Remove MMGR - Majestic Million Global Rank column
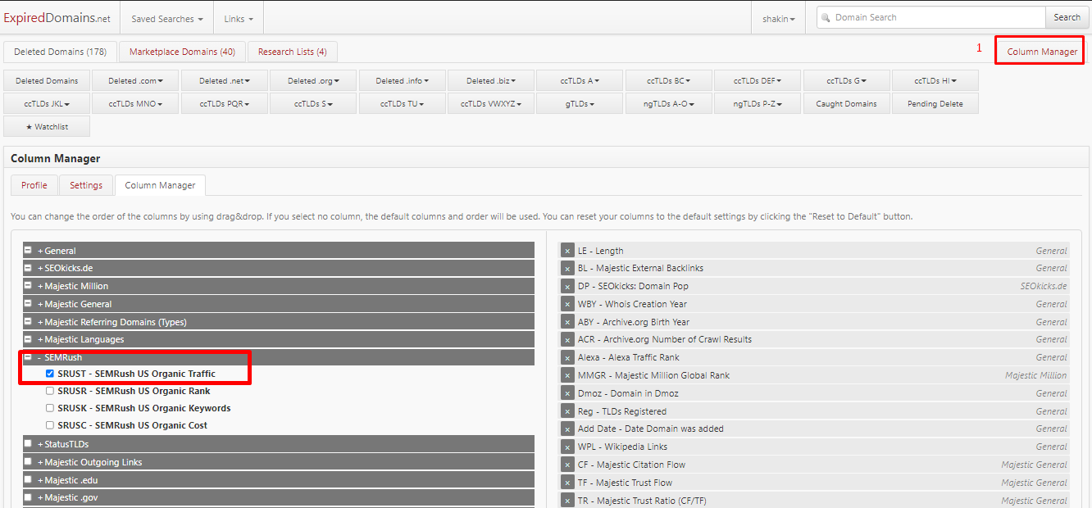Image resolution: width=1092 pixels, height=508 pixels. (567, 375)
